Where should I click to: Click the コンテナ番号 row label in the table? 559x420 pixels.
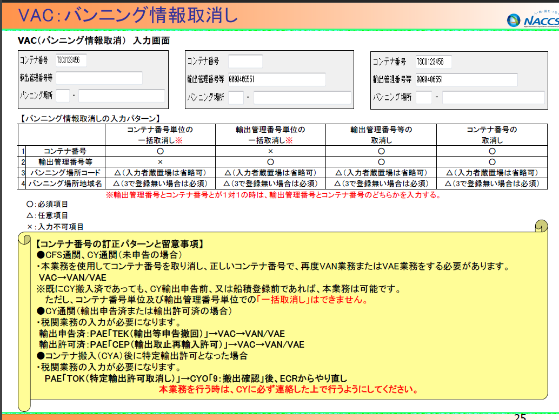[65, 151]
